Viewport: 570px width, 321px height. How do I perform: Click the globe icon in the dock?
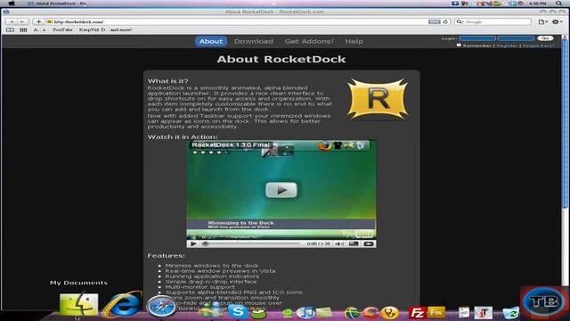[352, 313]
